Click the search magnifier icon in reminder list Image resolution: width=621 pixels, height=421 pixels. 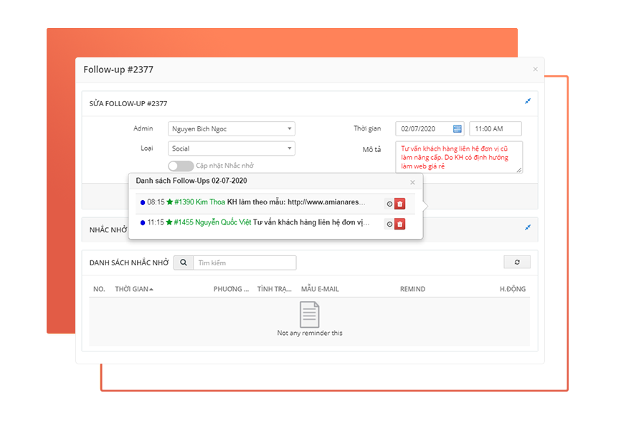[184, 263]
